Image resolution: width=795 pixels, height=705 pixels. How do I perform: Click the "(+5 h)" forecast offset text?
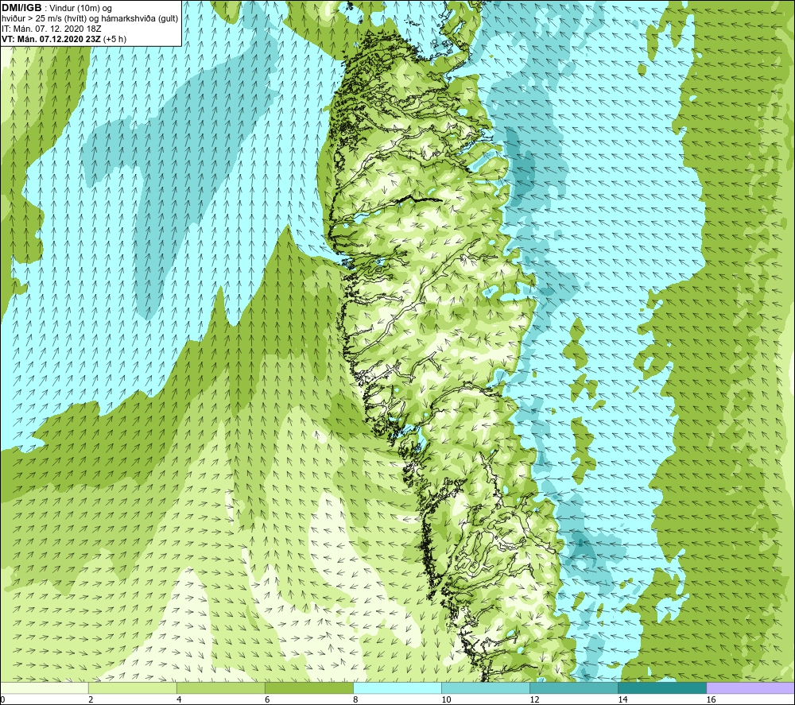click(114, 39)
